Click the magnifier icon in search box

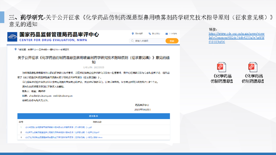(132, 41)
